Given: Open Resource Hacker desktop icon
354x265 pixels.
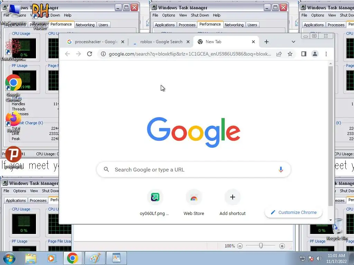Looking at the screenshot, I should point(40,16).
